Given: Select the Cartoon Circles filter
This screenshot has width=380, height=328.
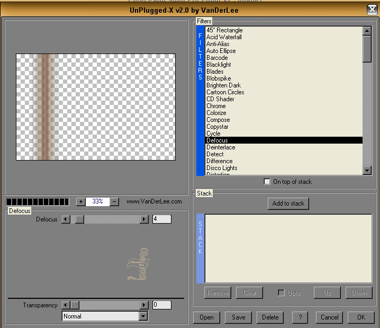Looking at the screenshot, I should (x=284, y=92).
